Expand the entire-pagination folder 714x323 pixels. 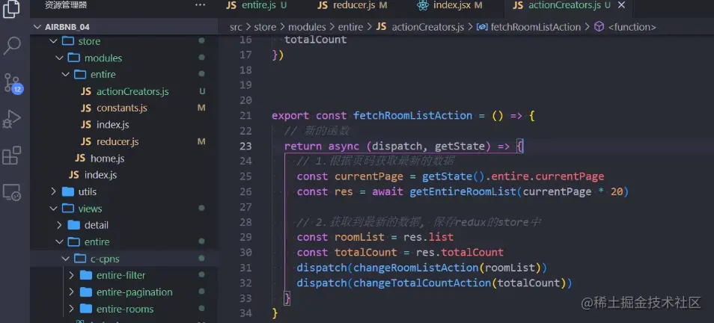coord(72,292)
